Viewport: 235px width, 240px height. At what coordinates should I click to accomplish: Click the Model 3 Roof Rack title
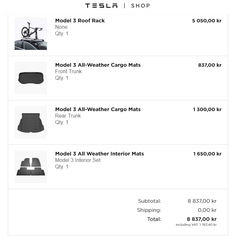(x=80, y=20)
